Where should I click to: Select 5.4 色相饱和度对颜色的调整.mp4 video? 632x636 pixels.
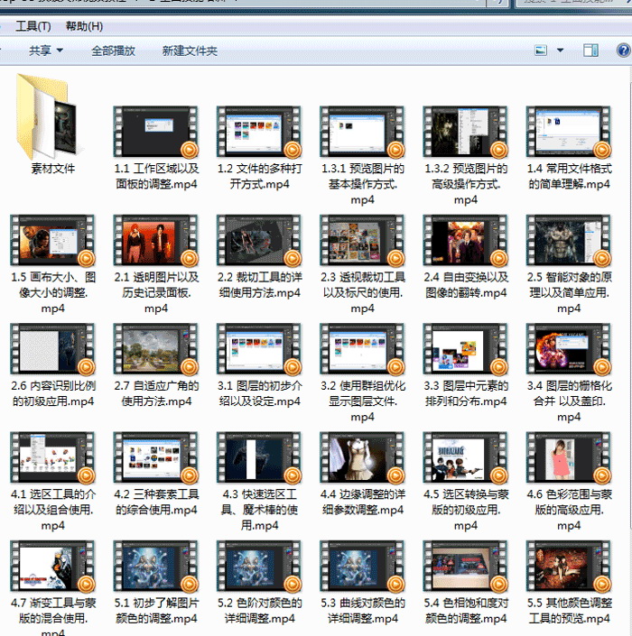(x=466, y=566)
